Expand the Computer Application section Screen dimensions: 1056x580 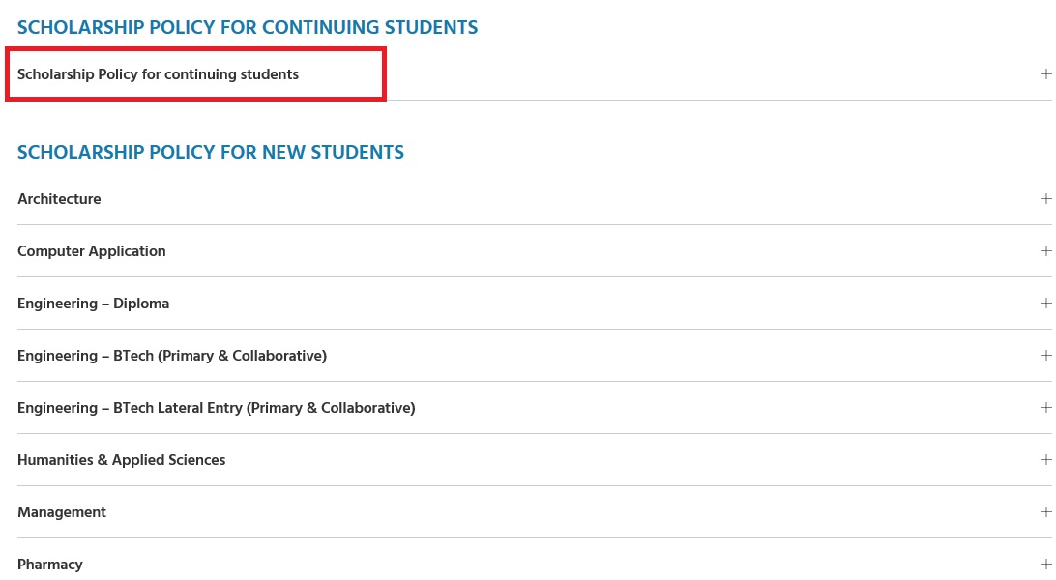(x=92, y=251)
